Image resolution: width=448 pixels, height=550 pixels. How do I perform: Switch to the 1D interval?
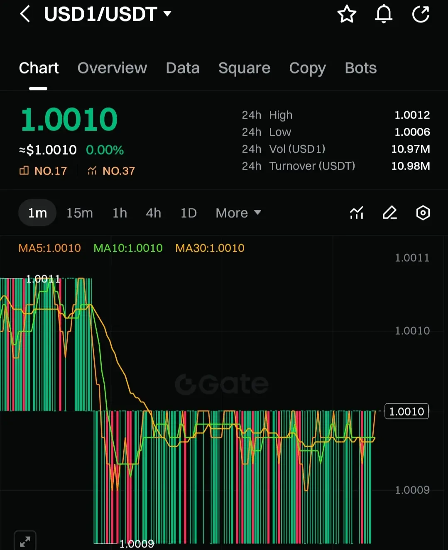pyautogui.click(x=189, y=213)
